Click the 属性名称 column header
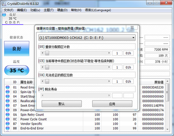174x136 pixels. click(26, 82)
